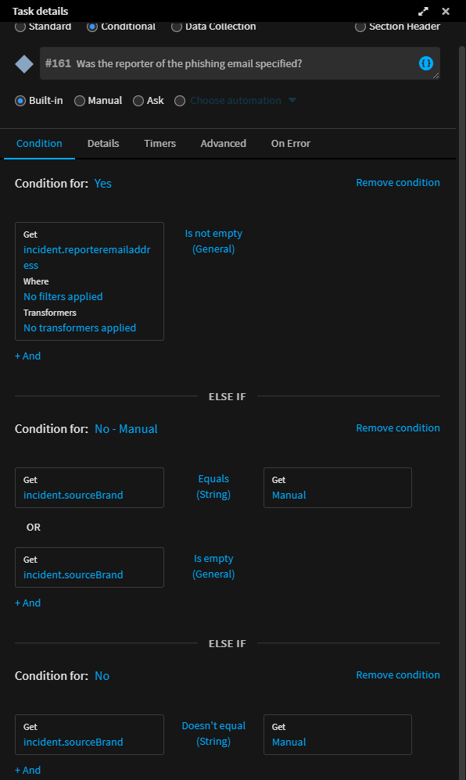Switch to the Details tab
The width and height of the screenshot is (466, 780).
point(103,143)
